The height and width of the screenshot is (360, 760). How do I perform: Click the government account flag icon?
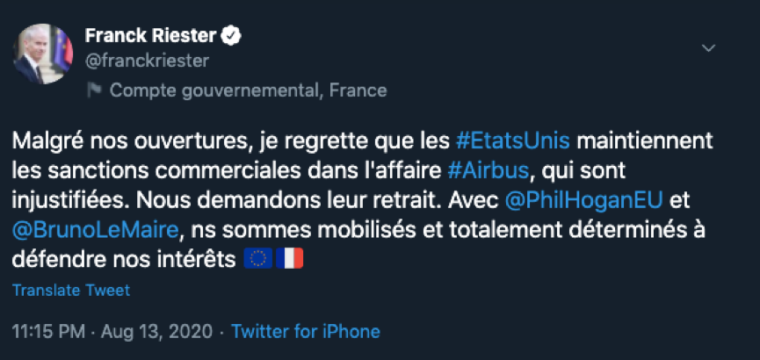point(93,90)
